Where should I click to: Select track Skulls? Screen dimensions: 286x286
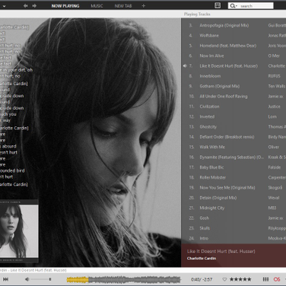[205, 228]
